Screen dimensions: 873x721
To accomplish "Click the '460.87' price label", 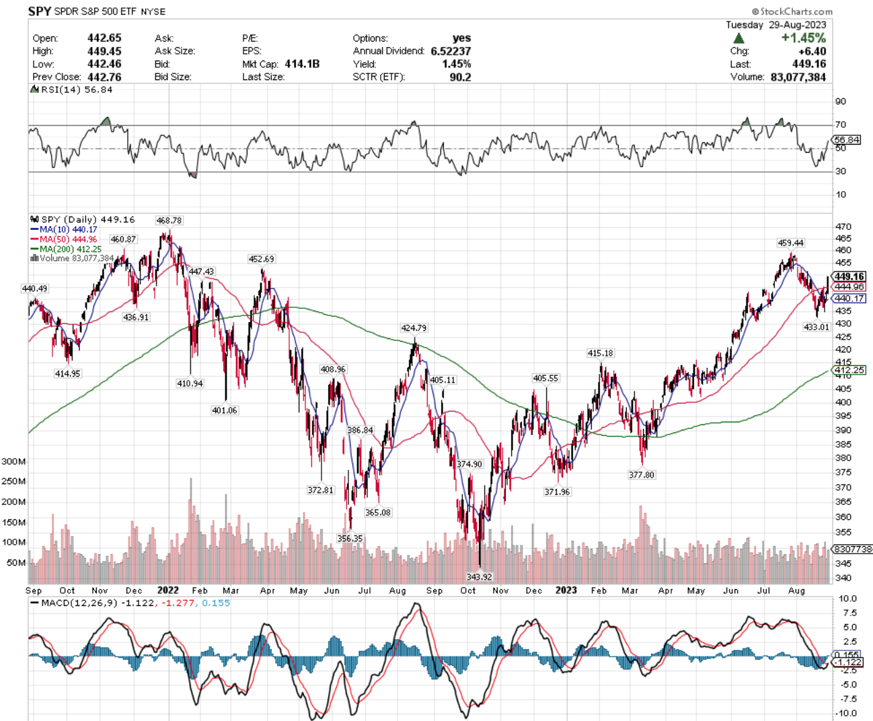I will pos(123,239).
